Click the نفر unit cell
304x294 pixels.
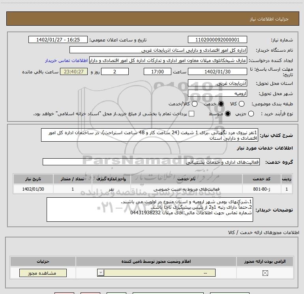point(111,189)
